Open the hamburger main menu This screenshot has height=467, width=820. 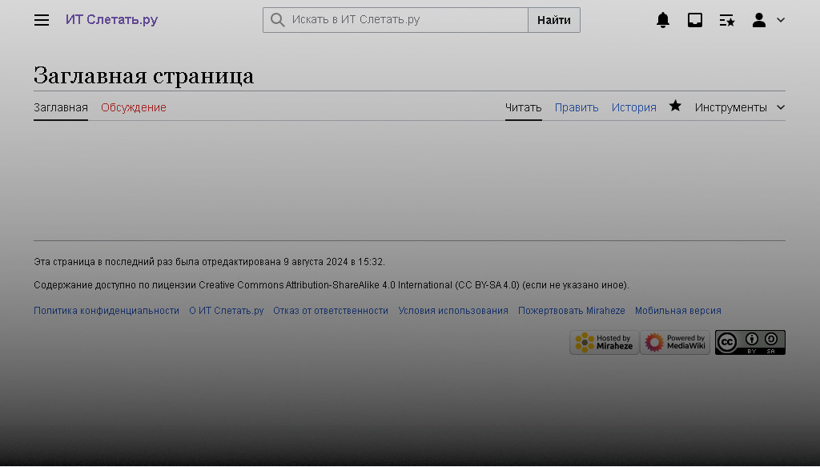coord(42,20)
